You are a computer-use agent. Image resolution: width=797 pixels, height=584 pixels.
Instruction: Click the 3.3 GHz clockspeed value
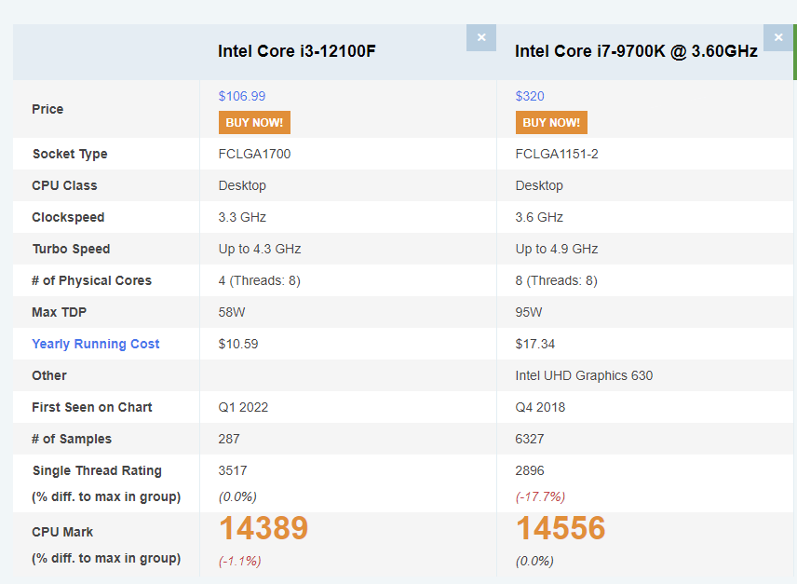pos(242,218)
